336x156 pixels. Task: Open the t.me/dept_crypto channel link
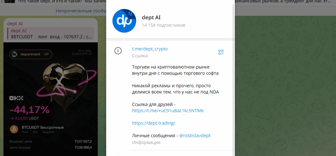(x=149, y=49)
